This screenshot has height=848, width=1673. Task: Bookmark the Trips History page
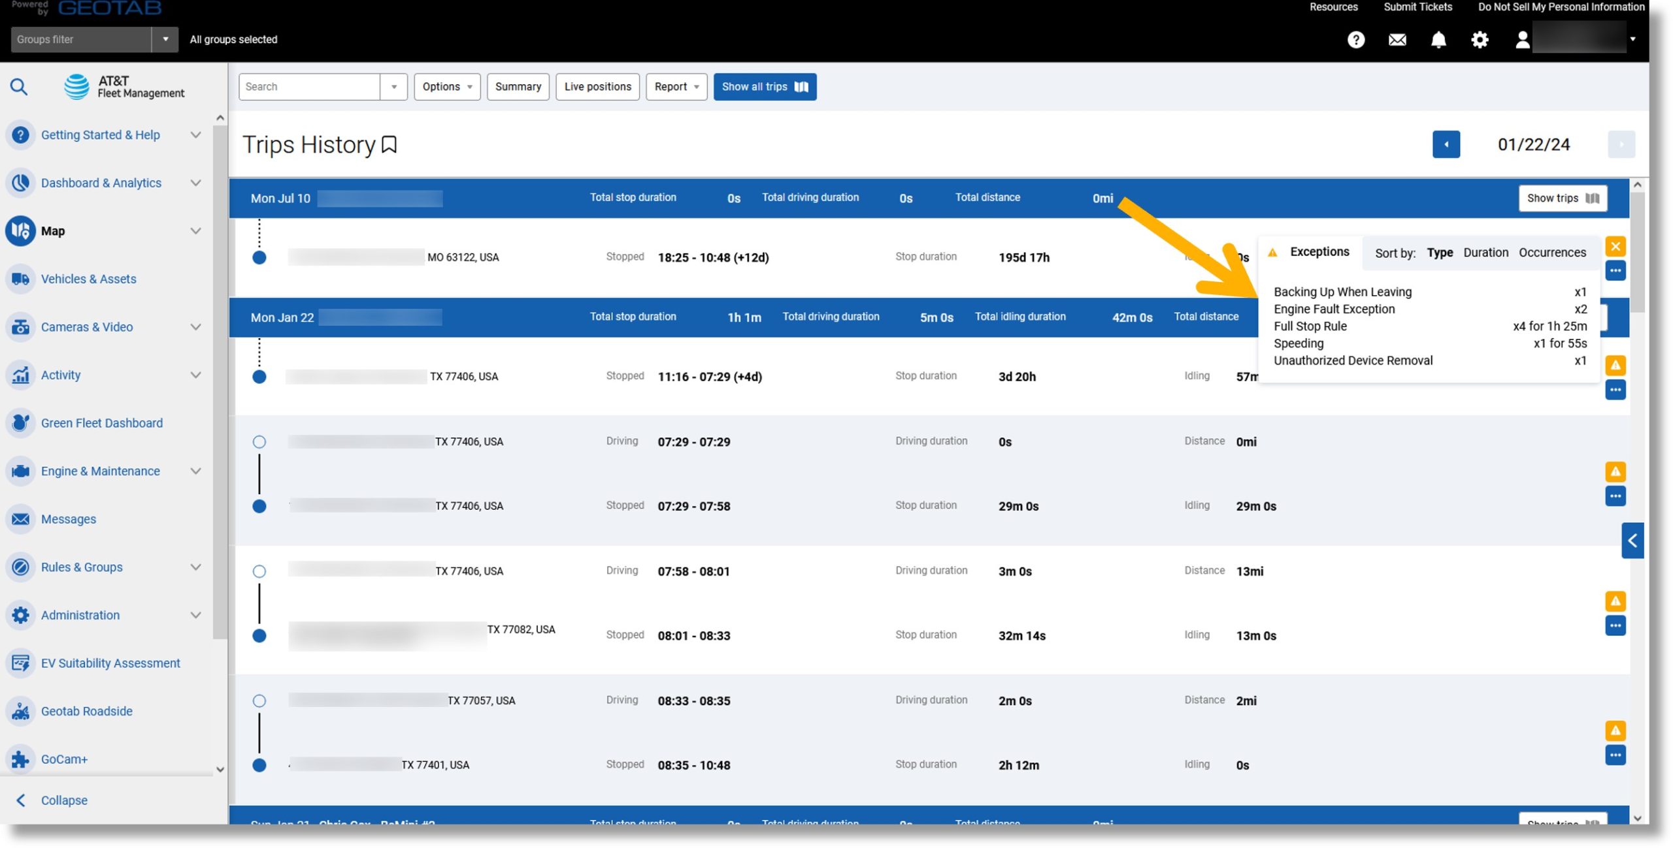pos(389,144)
